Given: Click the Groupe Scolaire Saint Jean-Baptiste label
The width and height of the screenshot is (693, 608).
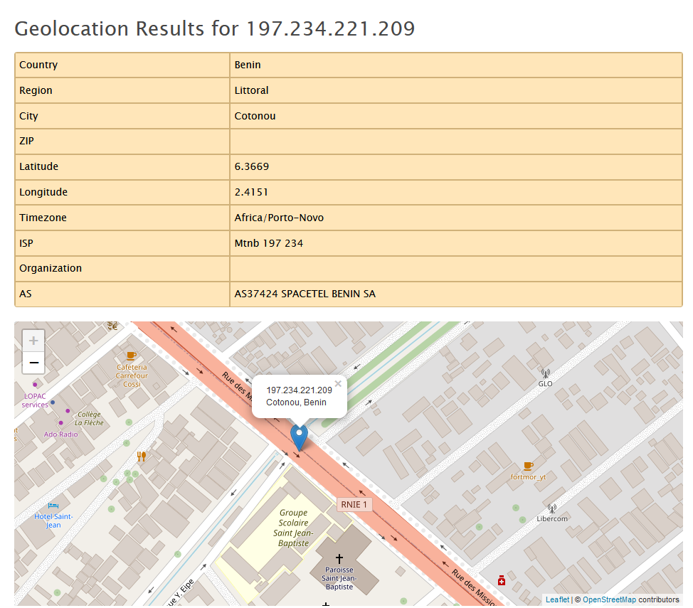Looking at the screenshot, I should (x=293, y=527).
